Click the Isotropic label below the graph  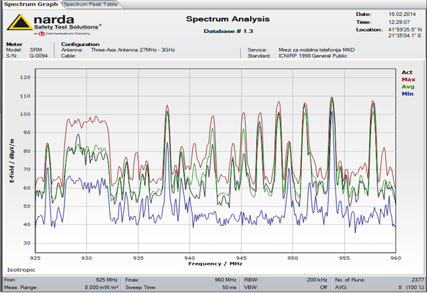(x=21, y=270)
